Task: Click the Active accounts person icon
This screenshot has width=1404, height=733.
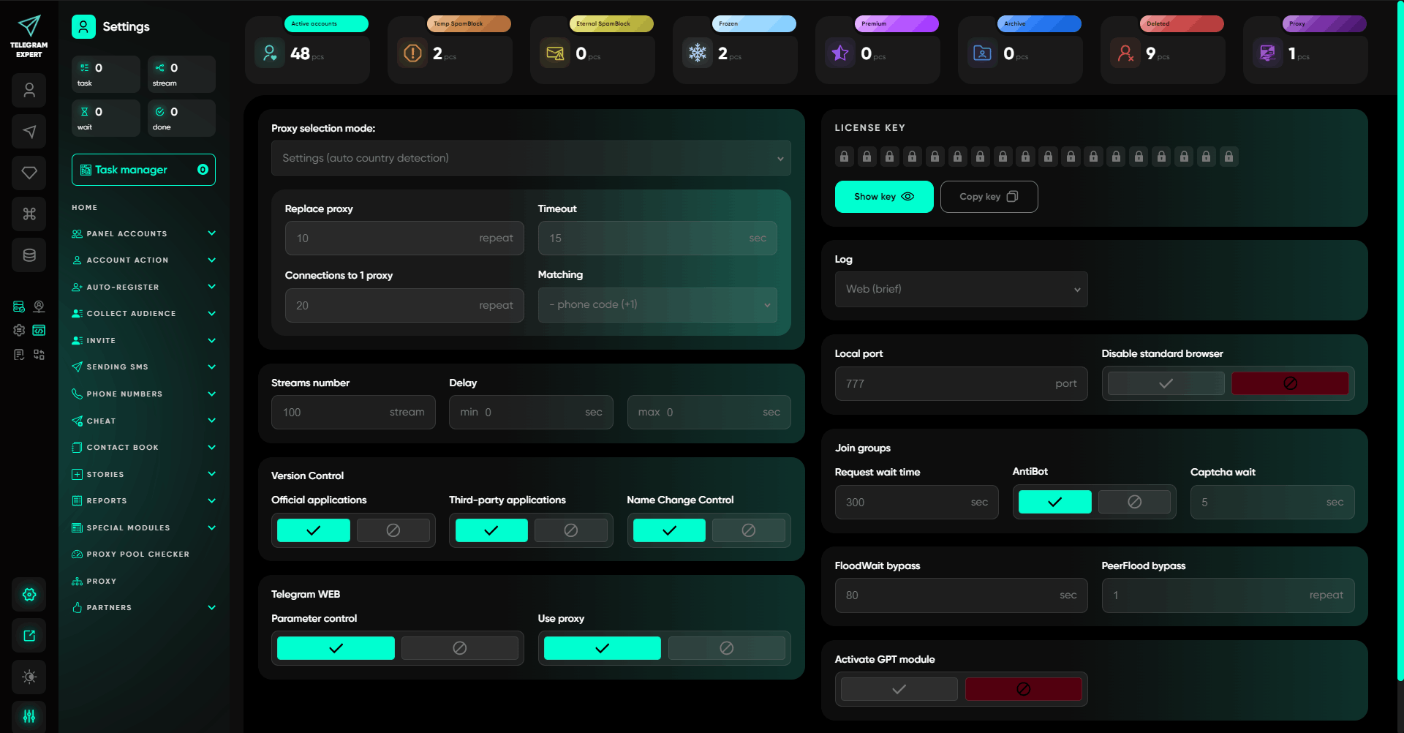Action: click(270, 53)
